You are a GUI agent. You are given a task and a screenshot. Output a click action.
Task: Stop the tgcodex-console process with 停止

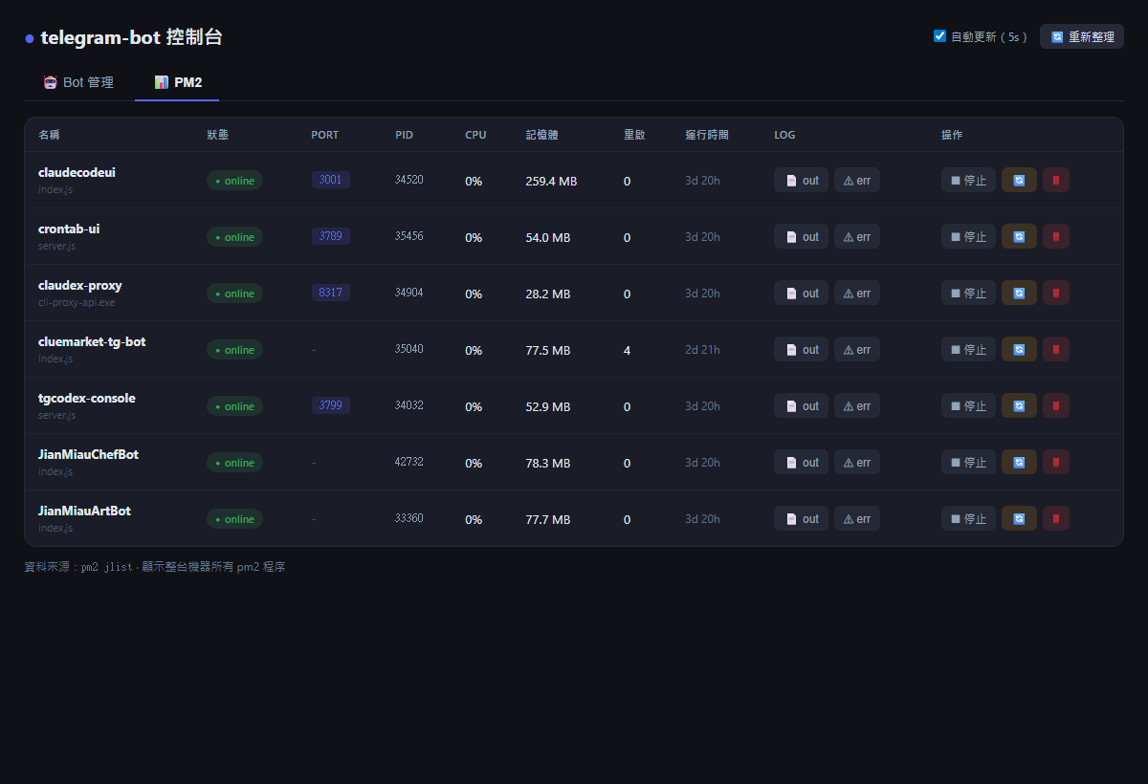pyautogui.click(x=968, y=405)
